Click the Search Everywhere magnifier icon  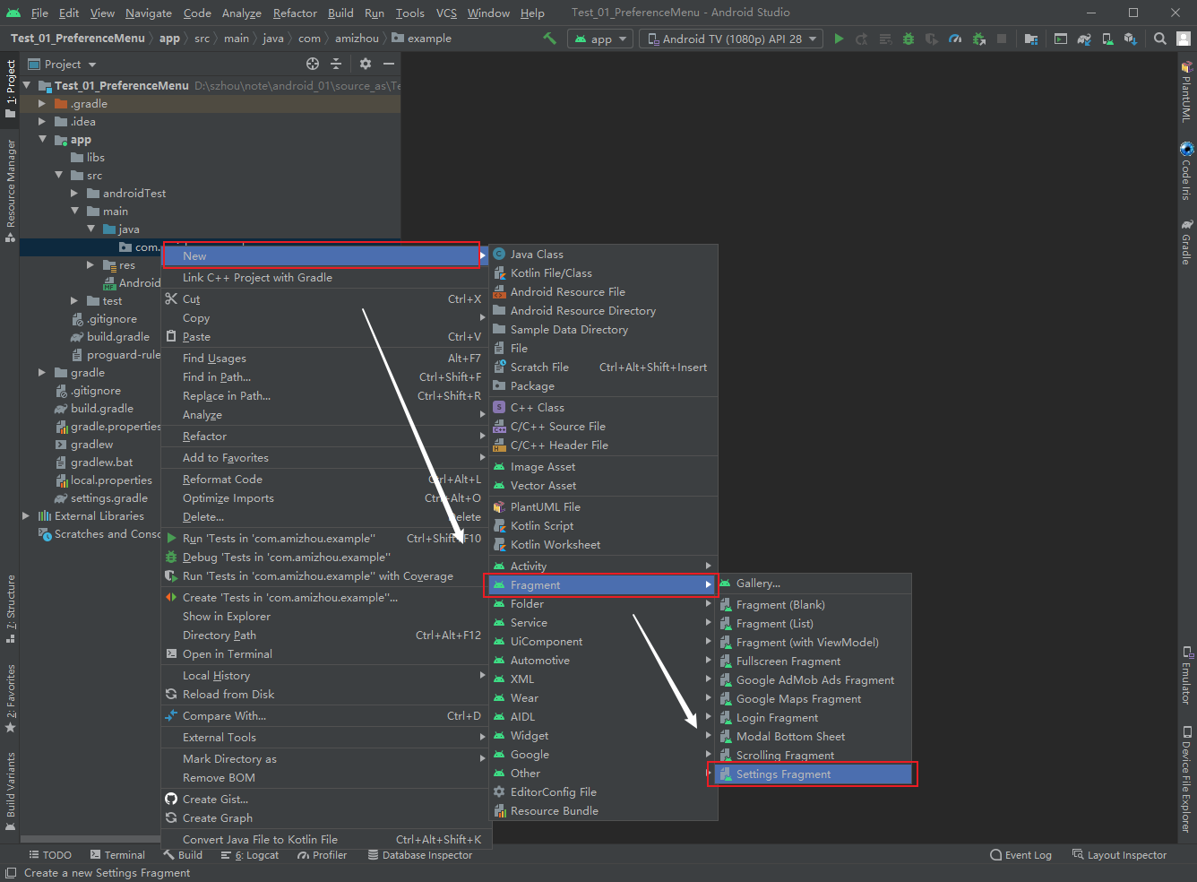point(1160,39)
